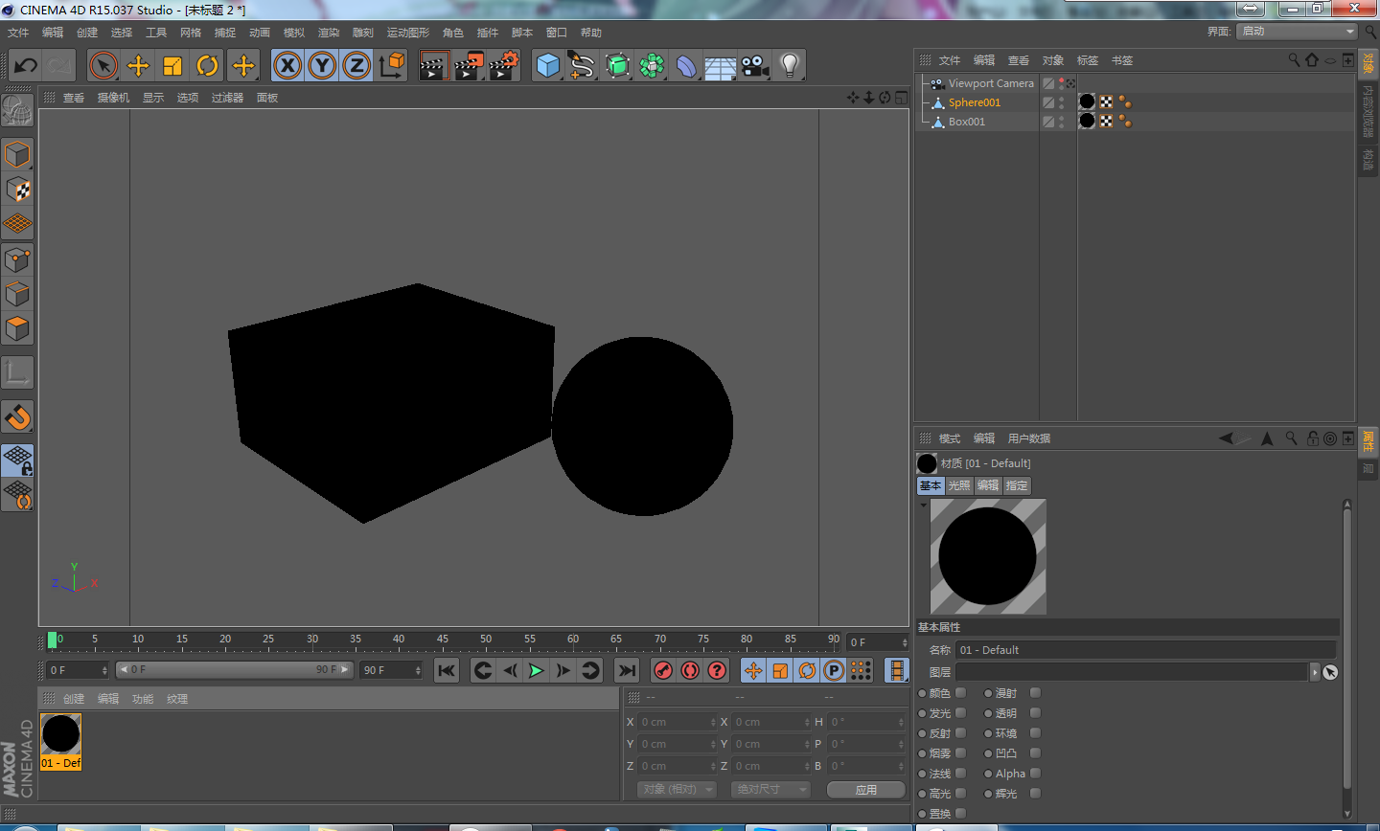The image size is (1380, 831).
Task: Enable the 颜色 channel checkbox for the material
Action: pyautogui.click(x=959, y=692)
